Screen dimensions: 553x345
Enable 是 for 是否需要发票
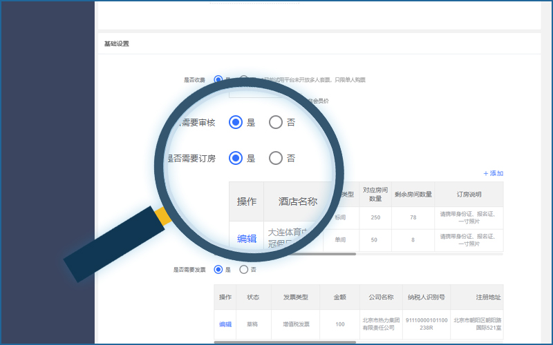coord(218,270)
